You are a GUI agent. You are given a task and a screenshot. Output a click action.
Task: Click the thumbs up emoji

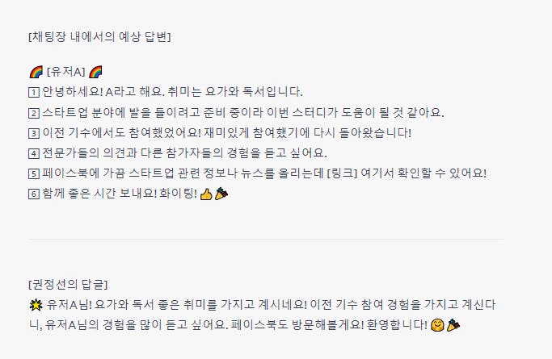click(x=206, y=194)
